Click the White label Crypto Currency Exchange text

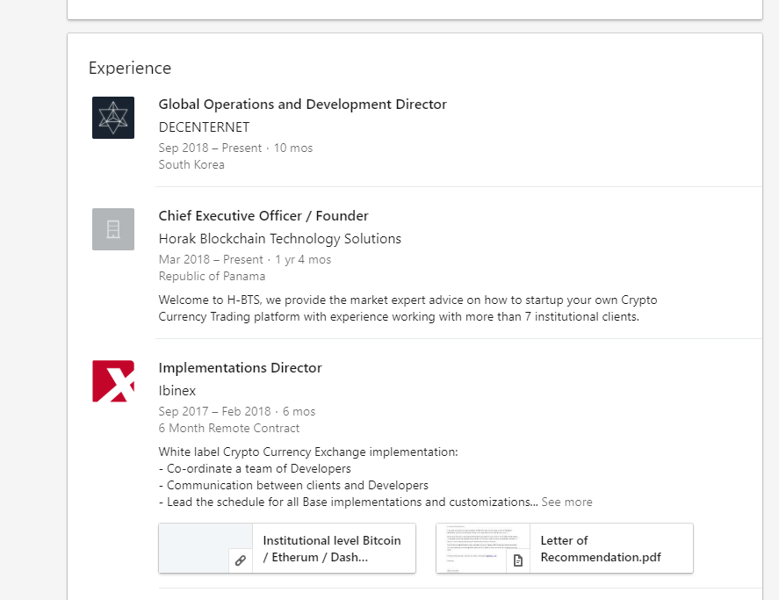[x=308, y=452]
